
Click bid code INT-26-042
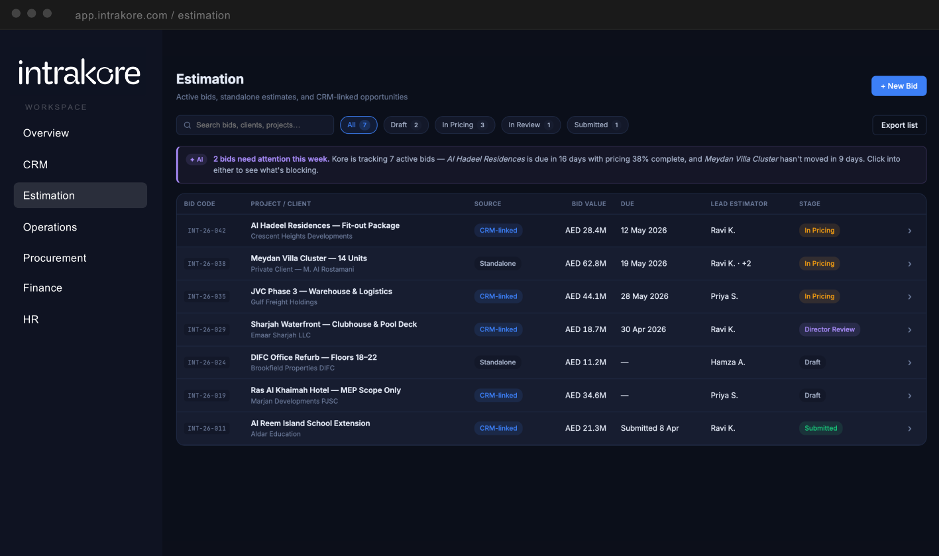207,231
